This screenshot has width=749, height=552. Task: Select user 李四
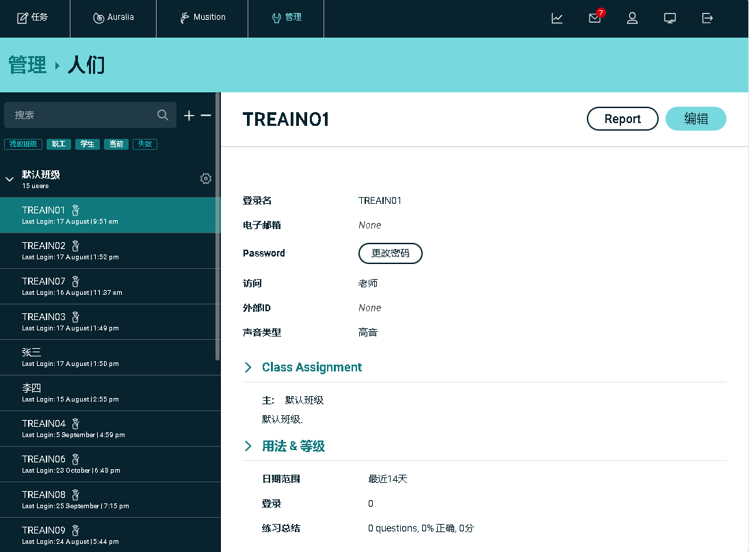pos(110,393)
